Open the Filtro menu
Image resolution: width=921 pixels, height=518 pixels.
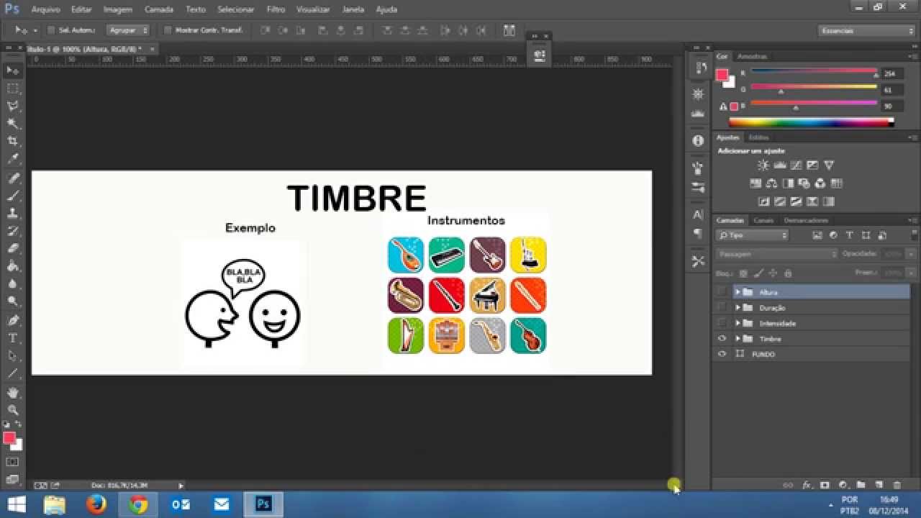click(276, 9)
